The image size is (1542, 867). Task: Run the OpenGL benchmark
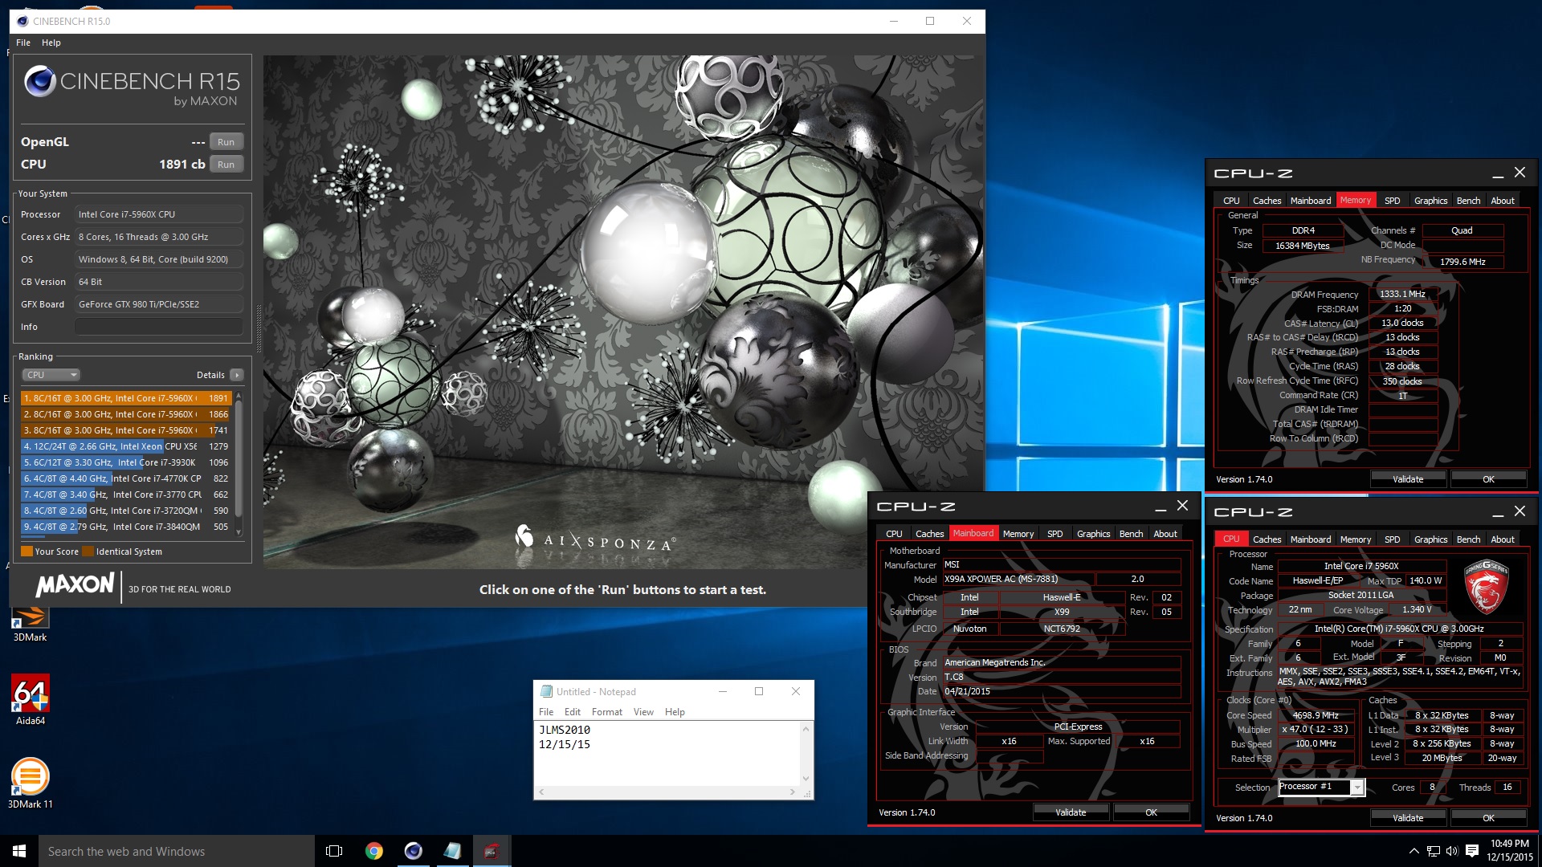[x=226, y=142]
